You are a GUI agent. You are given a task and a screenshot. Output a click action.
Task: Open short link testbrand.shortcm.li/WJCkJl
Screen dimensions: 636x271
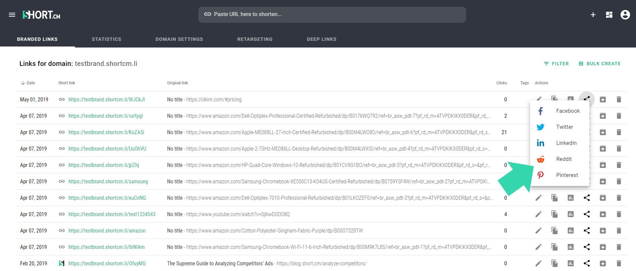coord(107,99)
